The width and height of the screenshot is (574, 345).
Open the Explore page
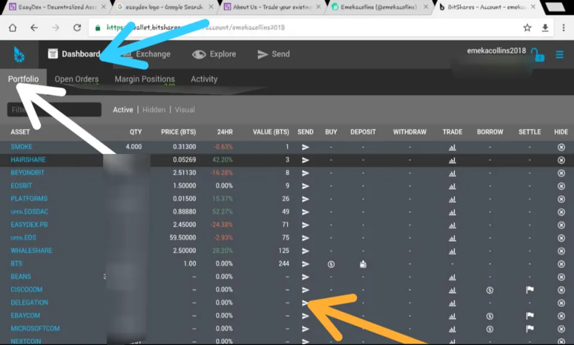point(214,54)
